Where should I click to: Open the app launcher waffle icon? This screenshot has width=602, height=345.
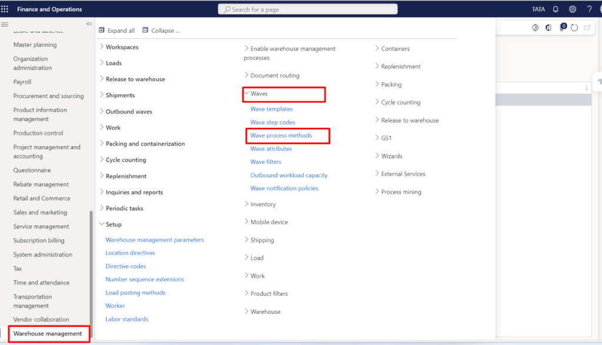(x=5, y=9)
